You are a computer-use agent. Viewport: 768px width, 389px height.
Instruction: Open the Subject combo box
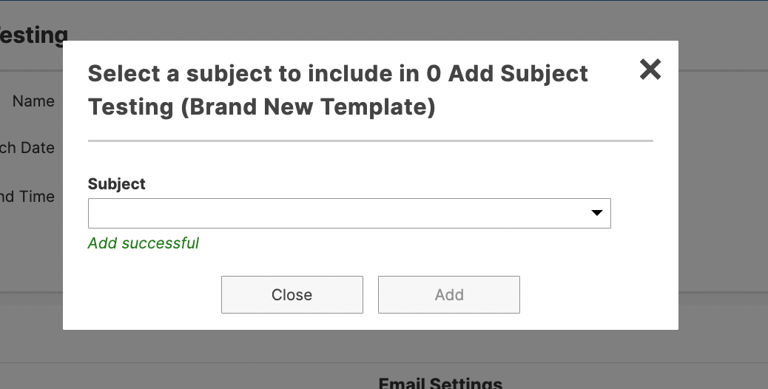pyautogui.click(x=349, y=213)
